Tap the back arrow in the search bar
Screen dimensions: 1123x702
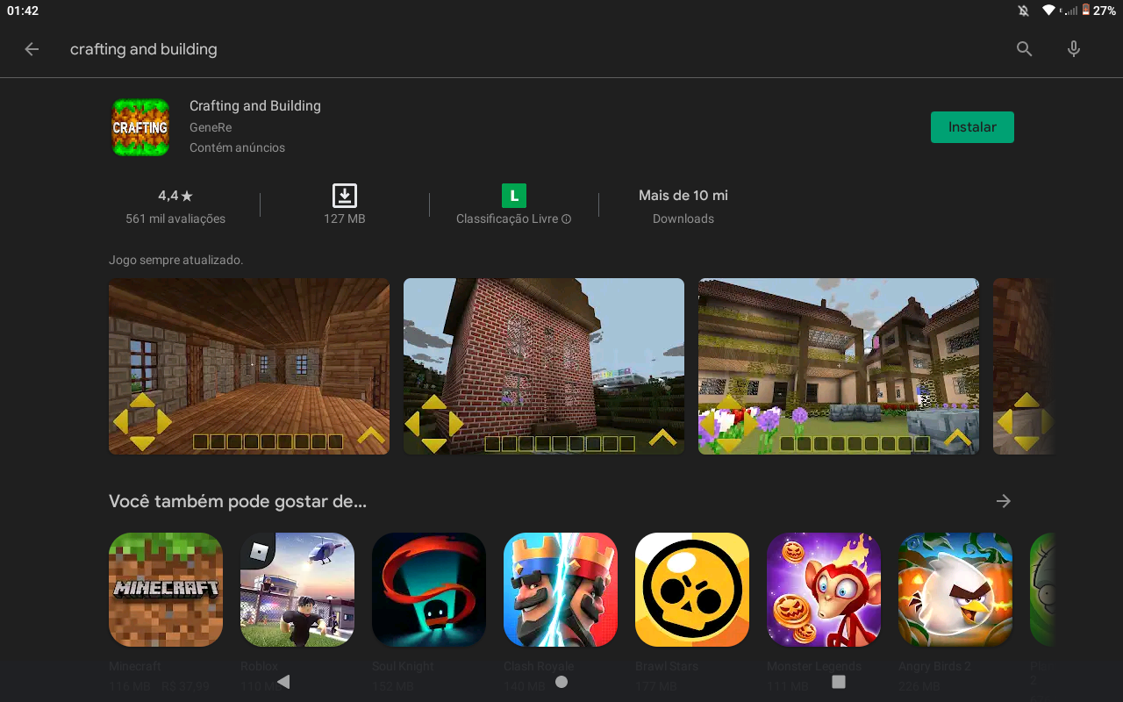[x=32, y=49]
